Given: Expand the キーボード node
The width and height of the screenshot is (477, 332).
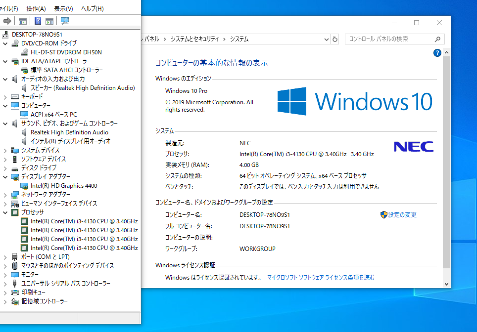Looking at the screenshot, I should (5, 97).
